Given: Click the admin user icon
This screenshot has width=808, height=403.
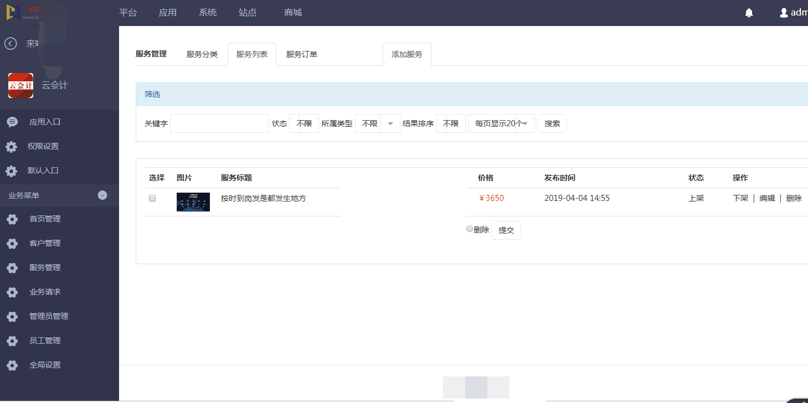Looking at the screenshot, I should 783,12.
